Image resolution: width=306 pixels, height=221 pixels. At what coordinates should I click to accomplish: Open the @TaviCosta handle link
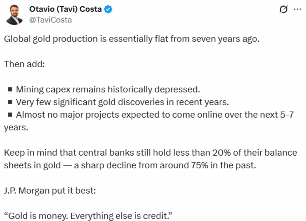(x=51, y=20)
